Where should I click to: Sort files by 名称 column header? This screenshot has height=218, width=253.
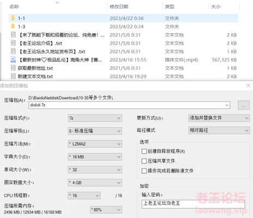(14, 7)
